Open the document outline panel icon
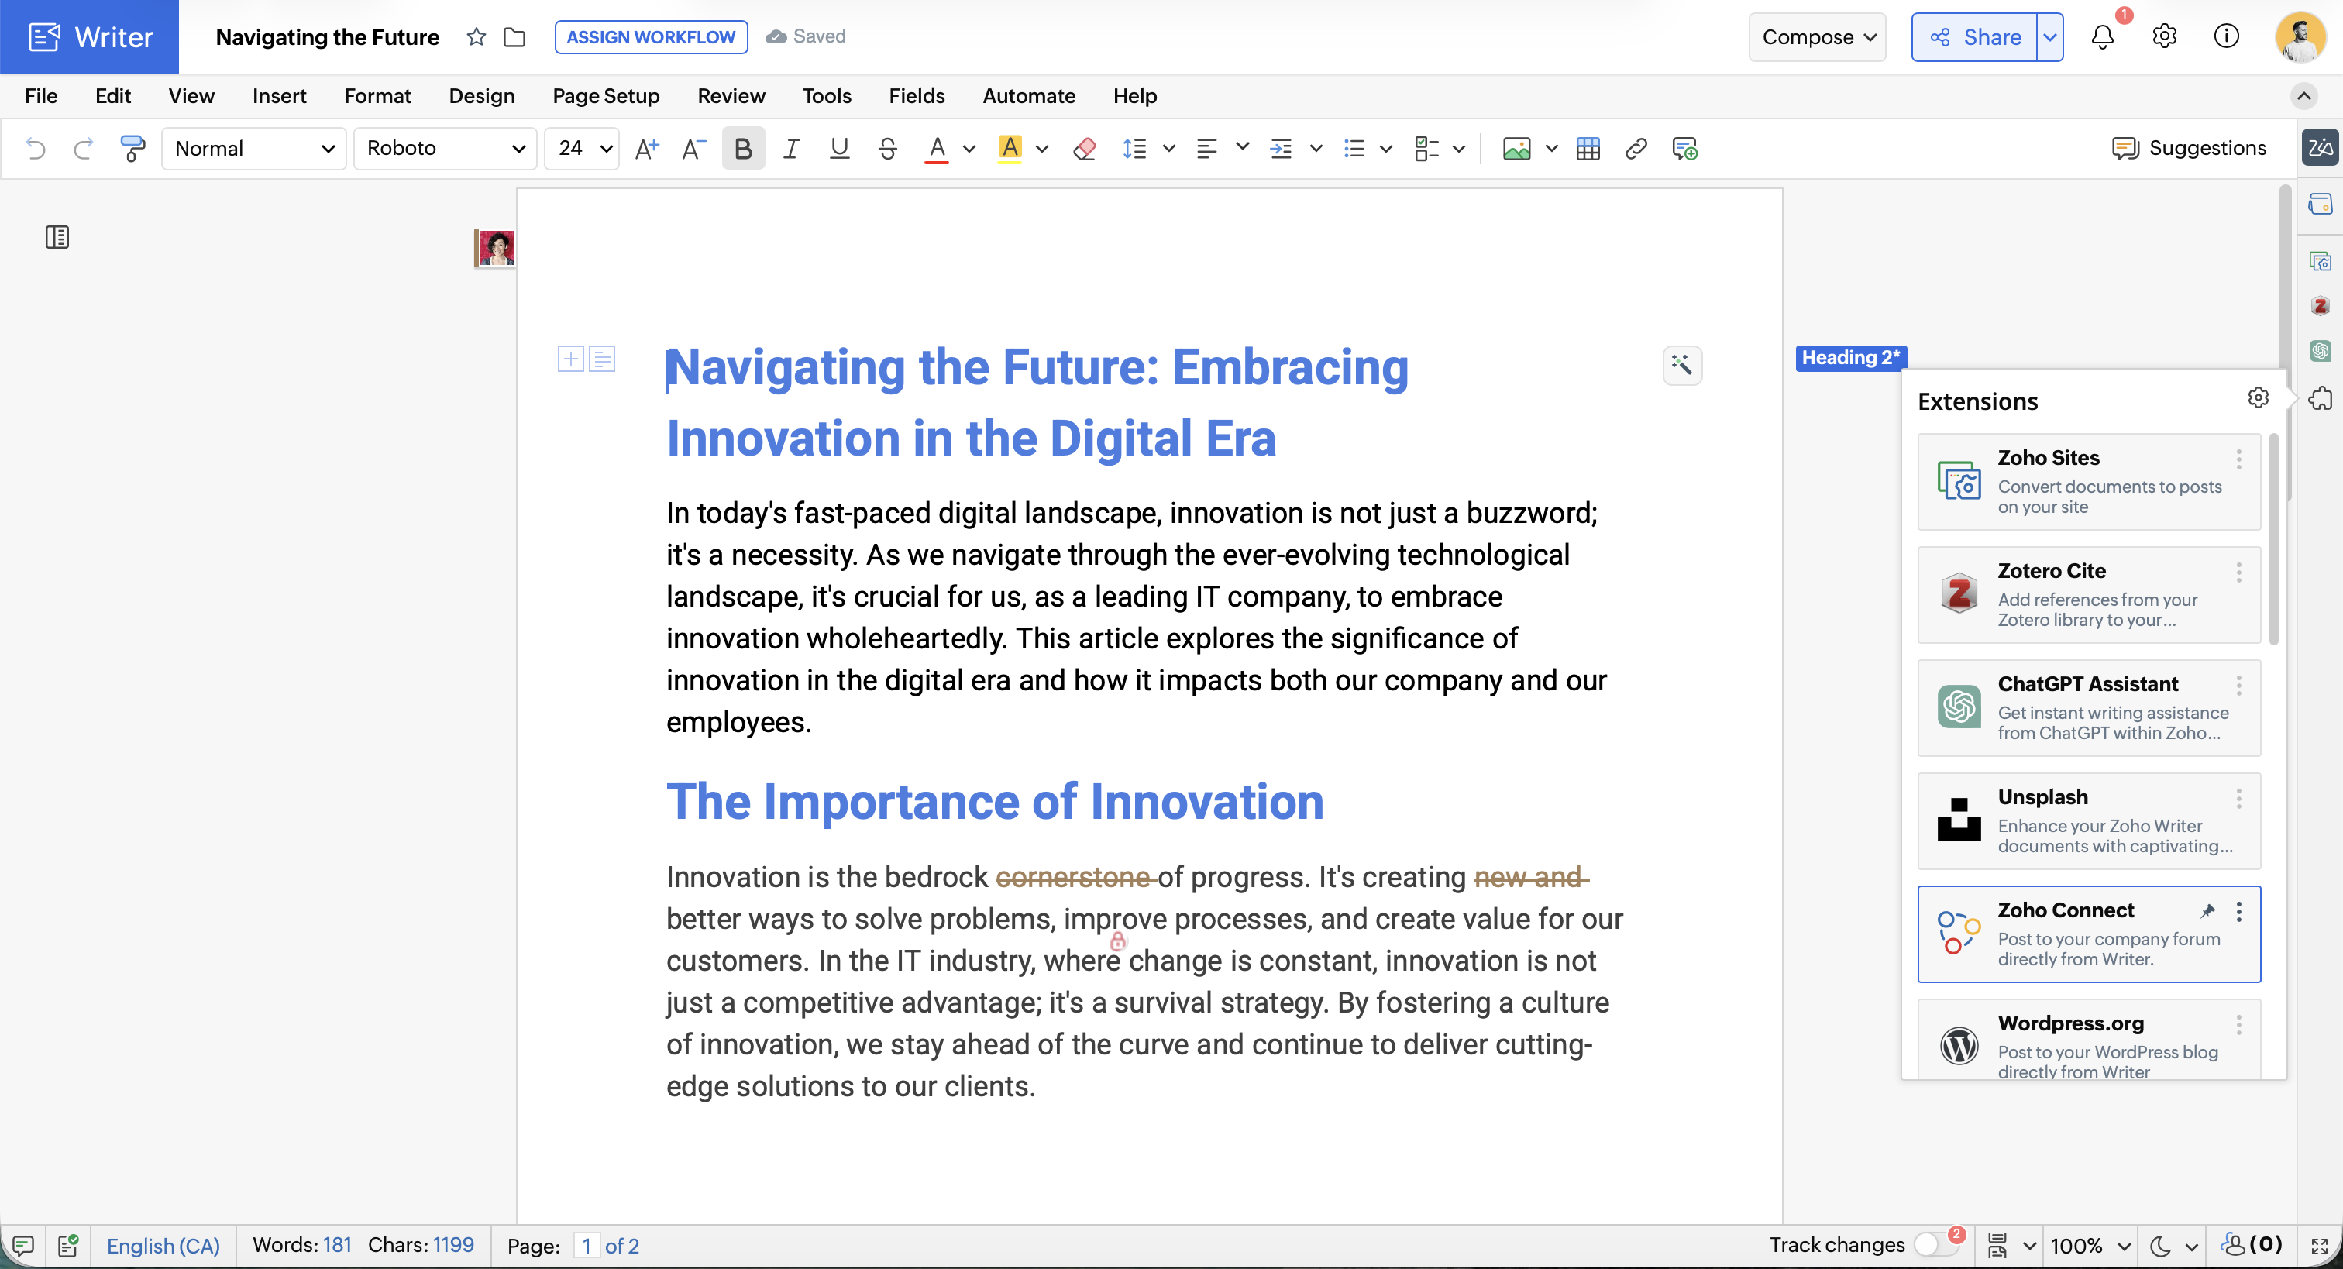This screenshot has width=2343, height=1269. [57, 237]
